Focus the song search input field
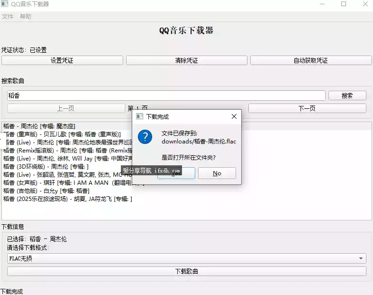373x295 pixels. point(166,95)
